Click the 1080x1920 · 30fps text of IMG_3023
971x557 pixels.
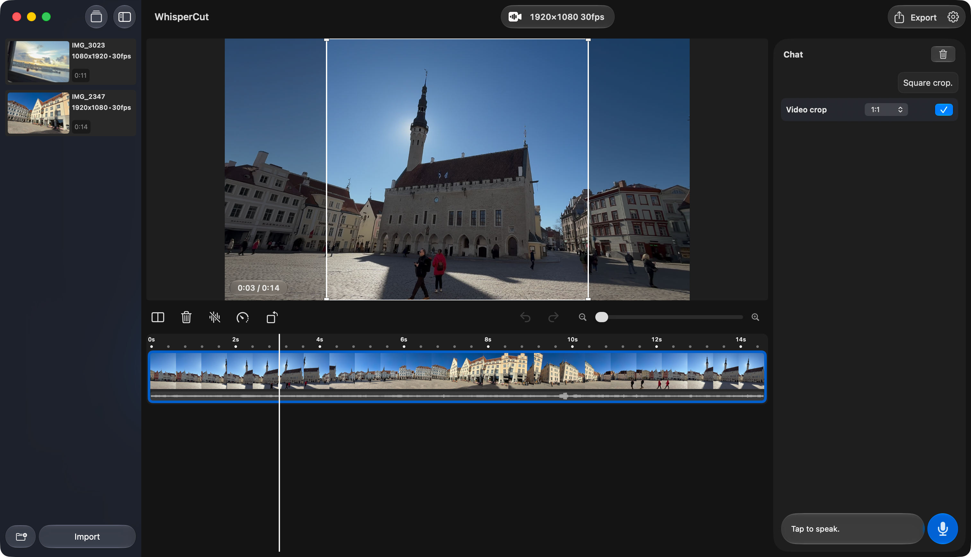101,56
